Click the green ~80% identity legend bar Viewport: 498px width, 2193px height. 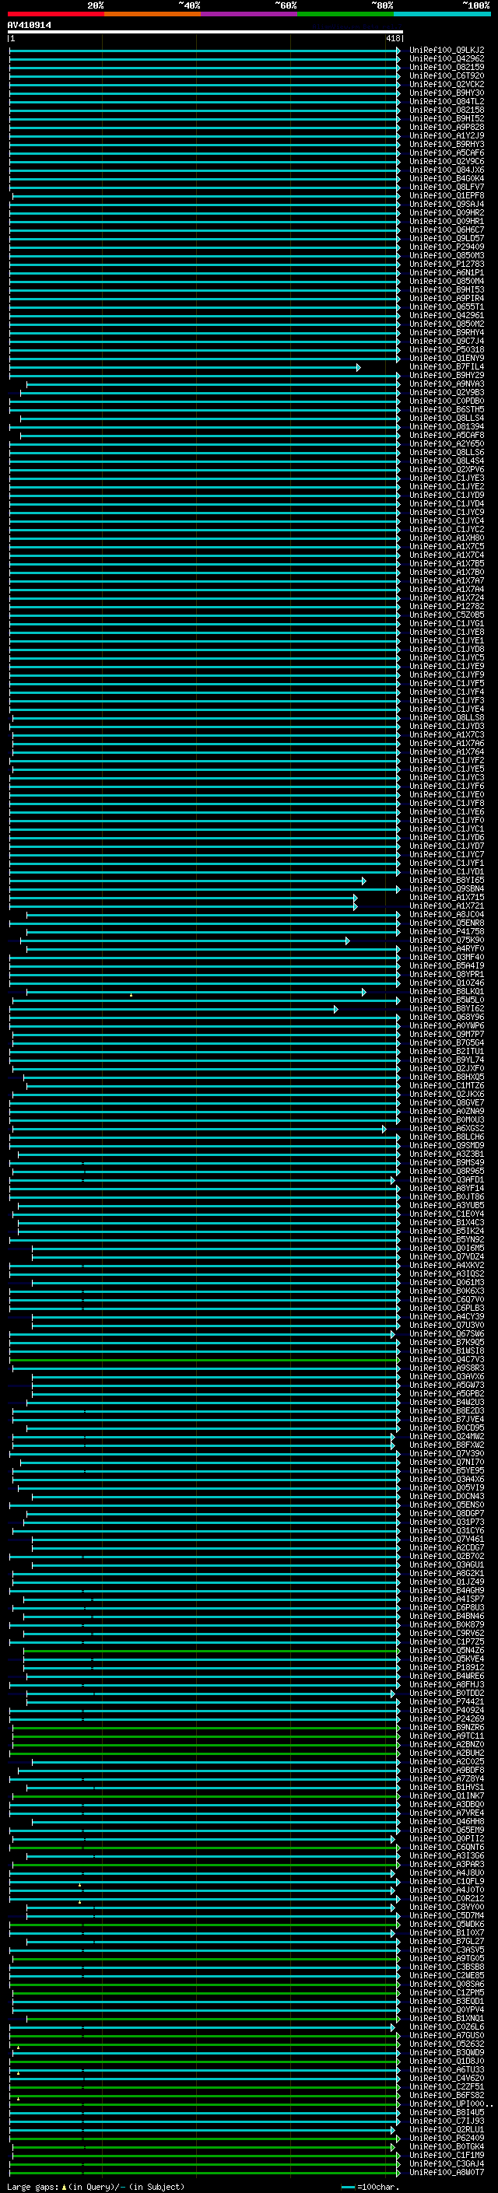click(345, 14)
